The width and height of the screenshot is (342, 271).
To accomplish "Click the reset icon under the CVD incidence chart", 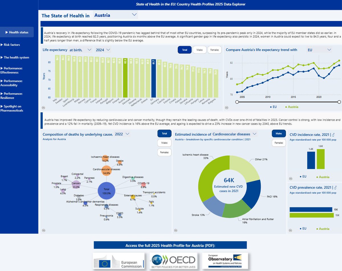I will click(290, 178).
